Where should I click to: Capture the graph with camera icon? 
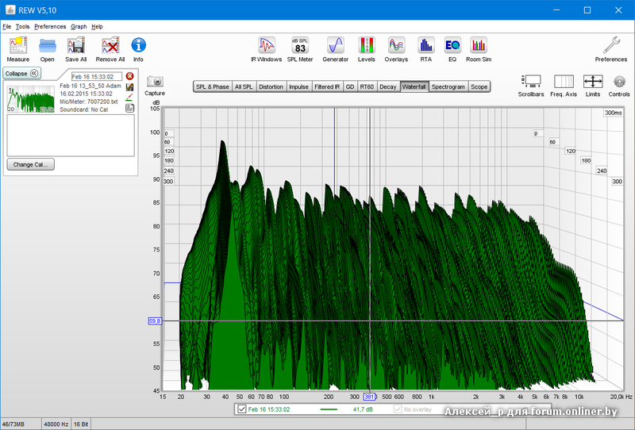coord(155,82)
